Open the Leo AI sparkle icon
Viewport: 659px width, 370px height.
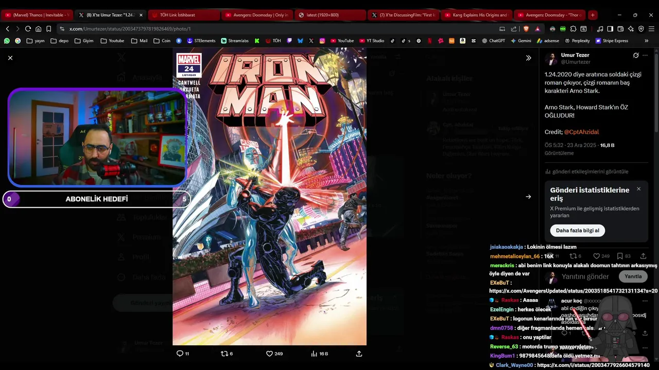[x=631, y=29]
